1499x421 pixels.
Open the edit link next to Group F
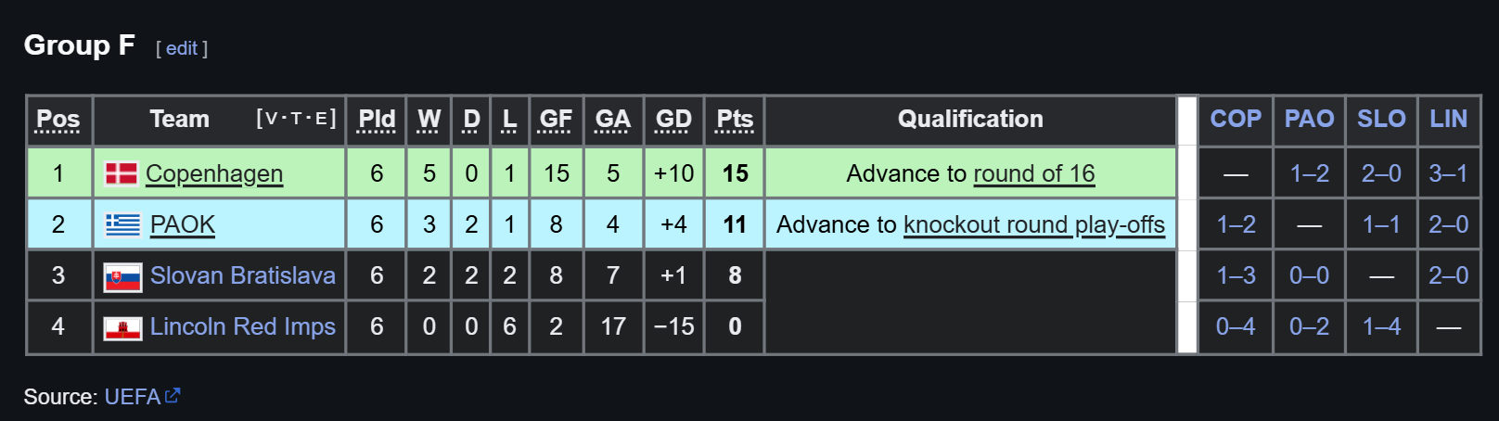tap(182, 48)
